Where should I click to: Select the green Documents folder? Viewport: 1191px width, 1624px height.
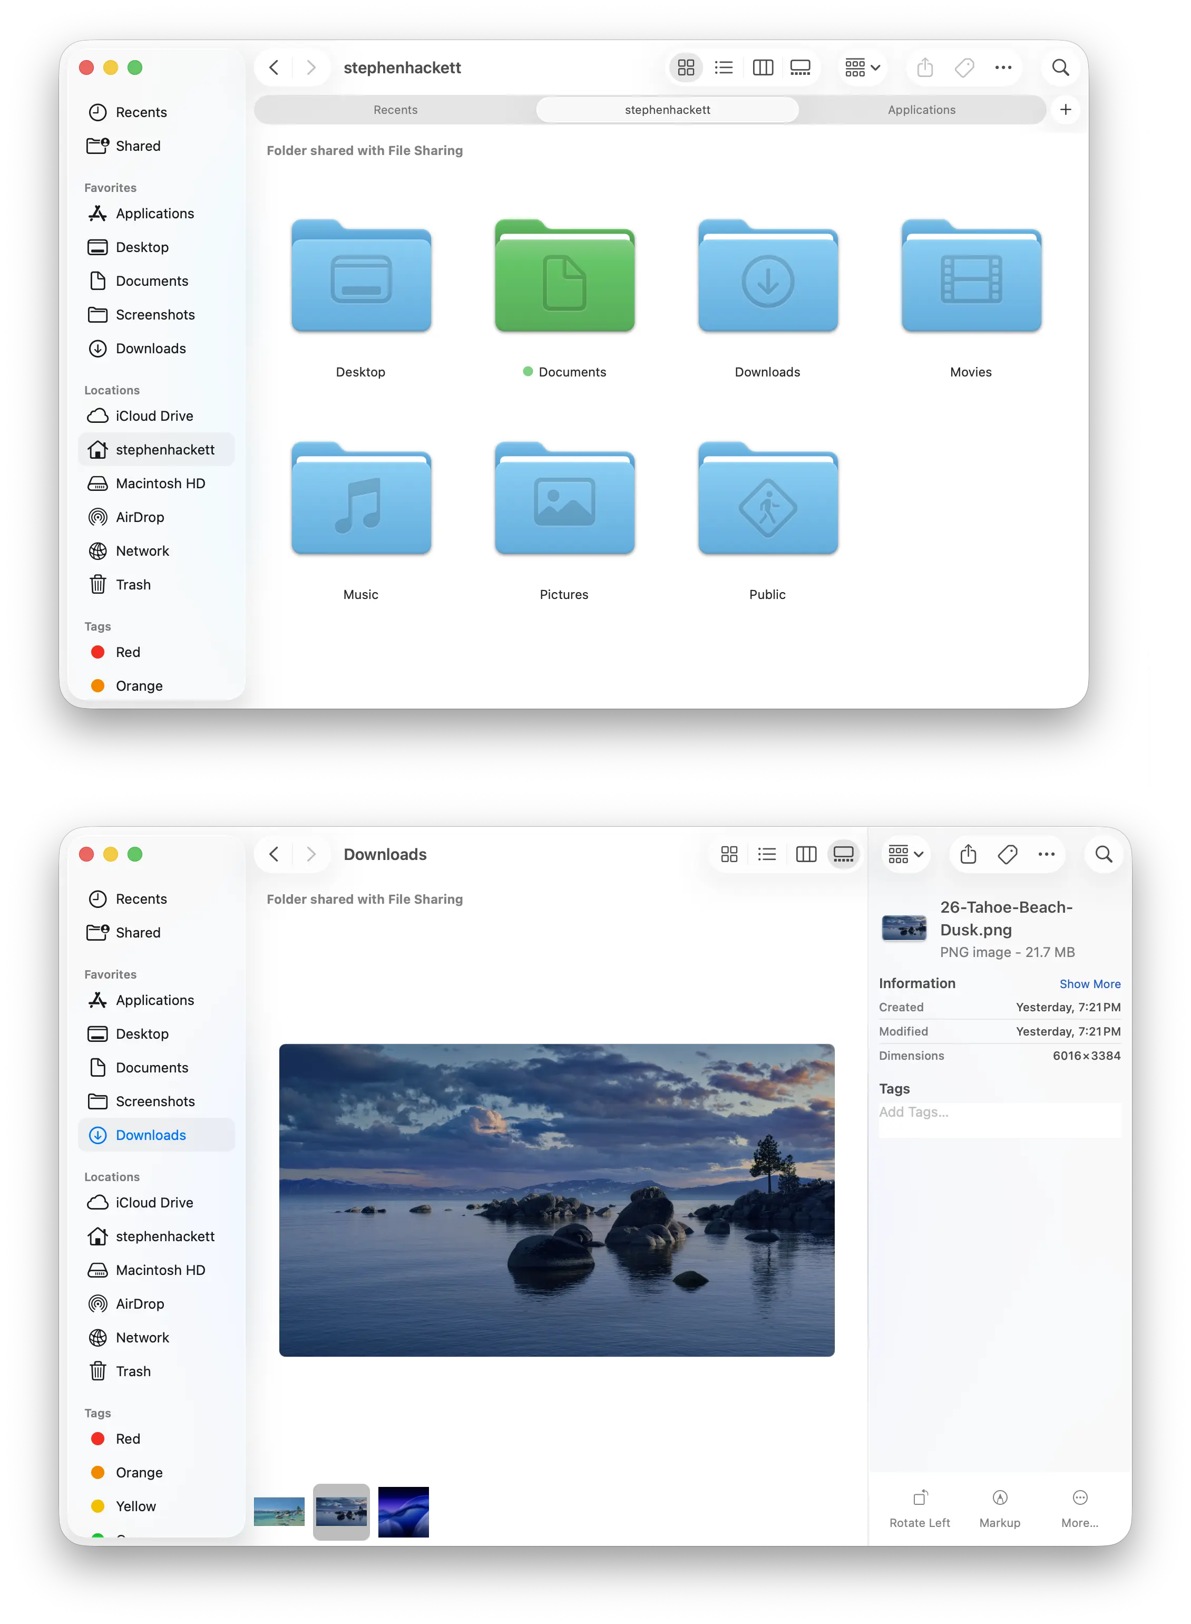[564, 276]
